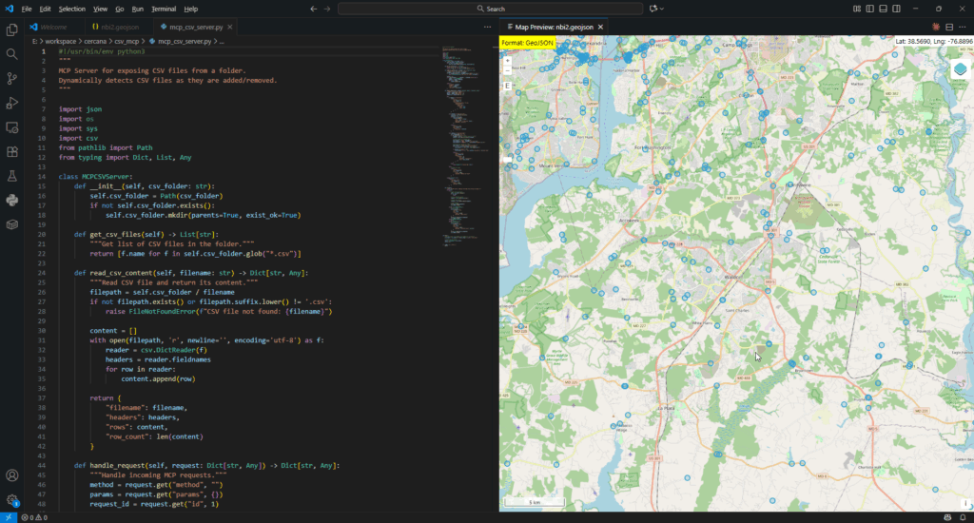The image size is (974, 523).
Task: Toggle the primary side bar layout button
Action: point(869,9)
